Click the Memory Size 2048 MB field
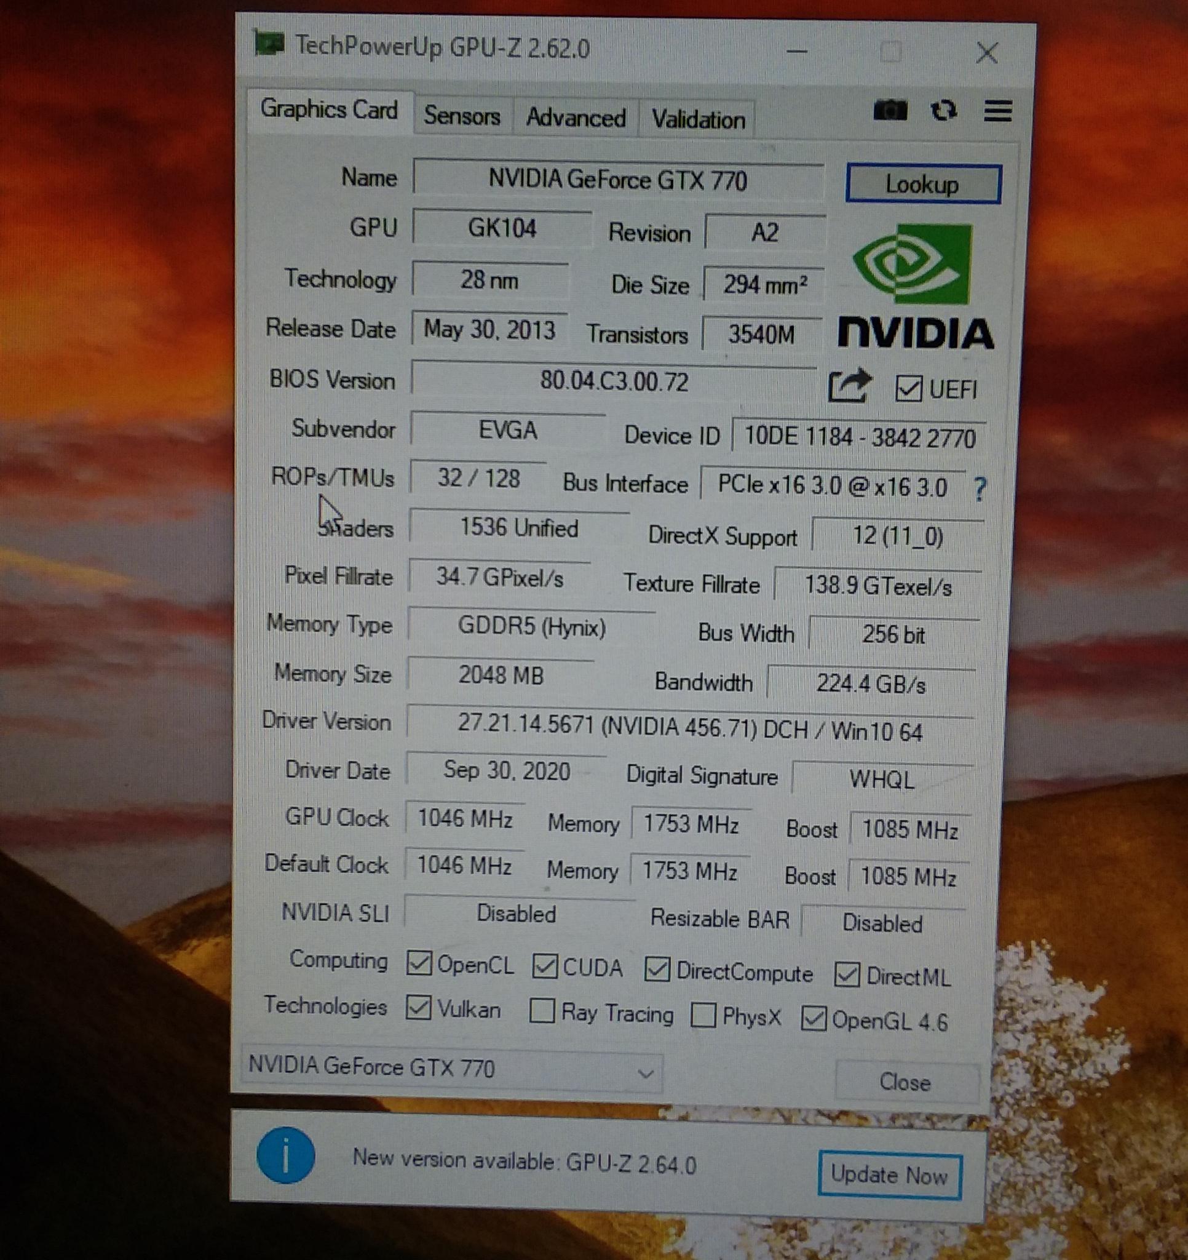1188x1260 pixels. (x=501, y=675)
